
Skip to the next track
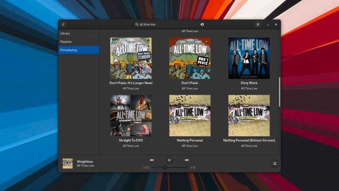click(x=187, y=160)
